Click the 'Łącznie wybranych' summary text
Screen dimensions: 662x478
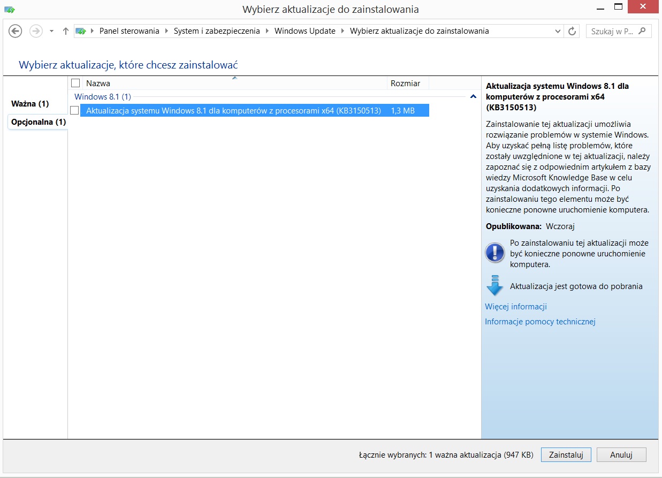[446, 455]
